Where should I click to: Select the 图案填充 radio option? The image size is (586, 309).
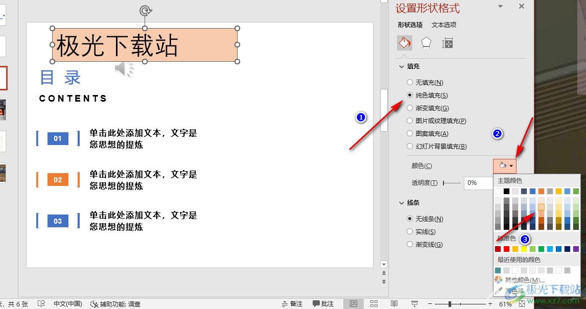point(410,133)
